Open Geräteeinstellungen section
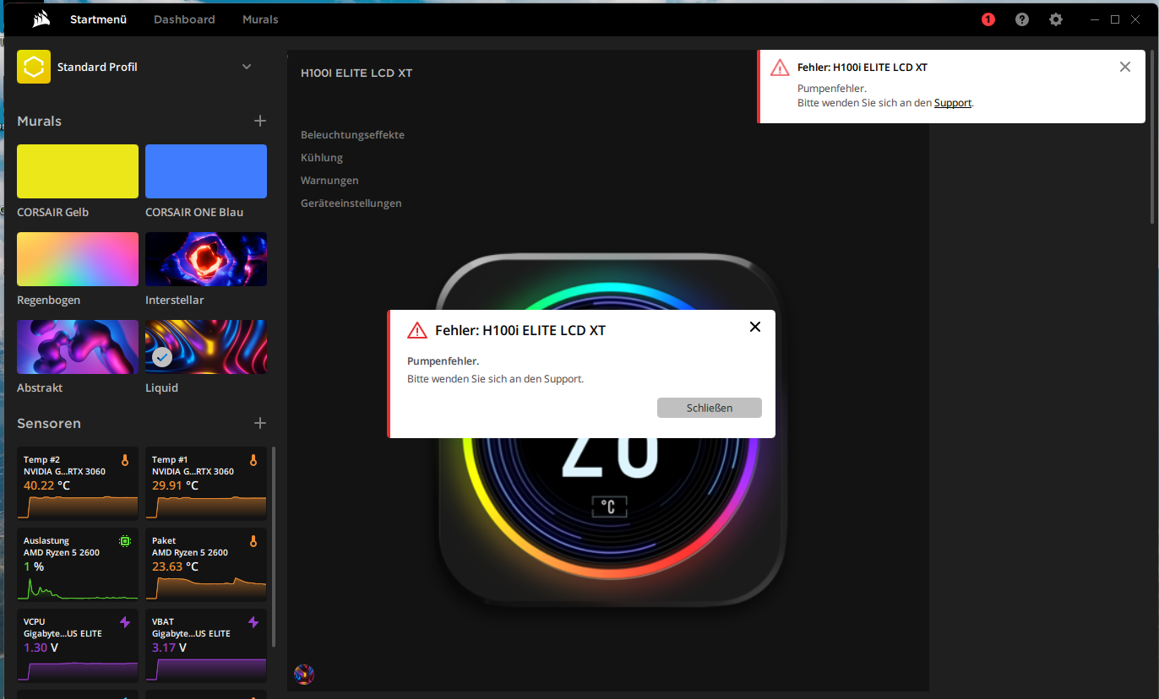Image resolution: width=1159 pixels, height=699 pixels. point(351,203)
